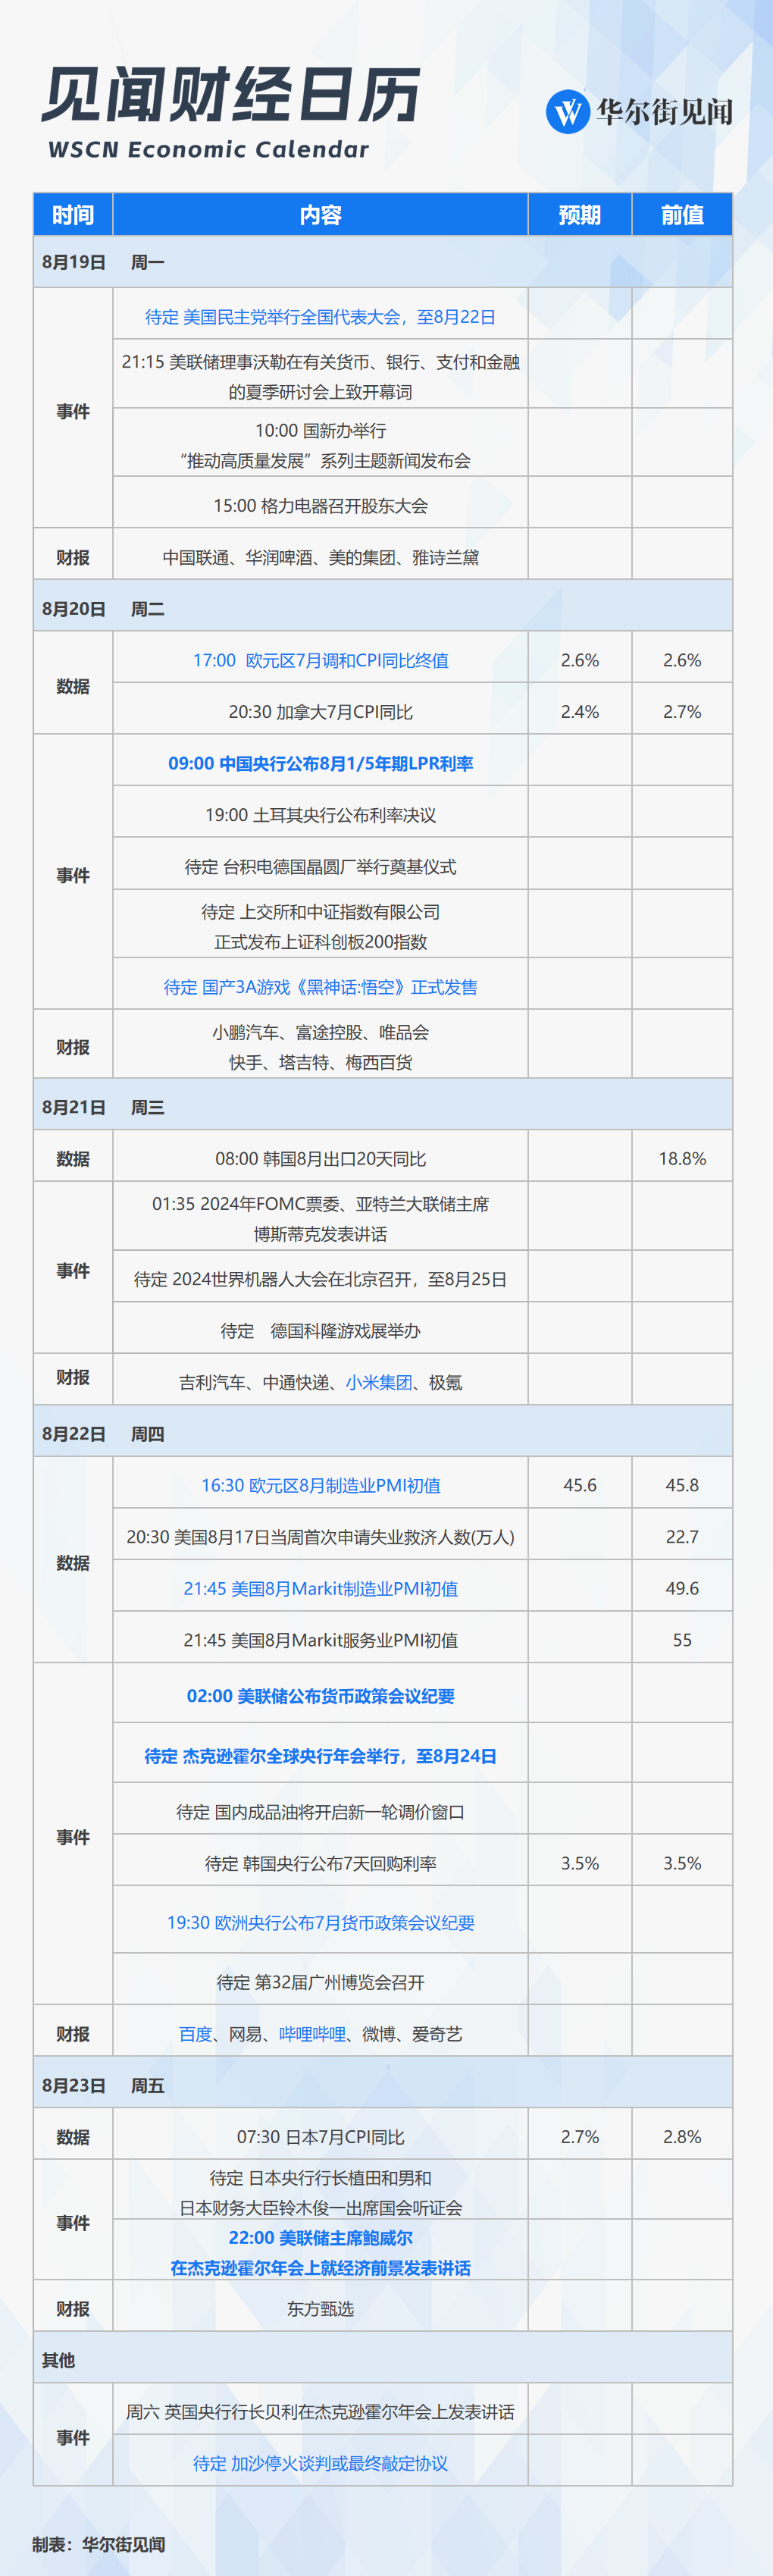
Task: Open the 杰克逊霍尔全球央行年会举行 link
Action: tap(320, 1756)
